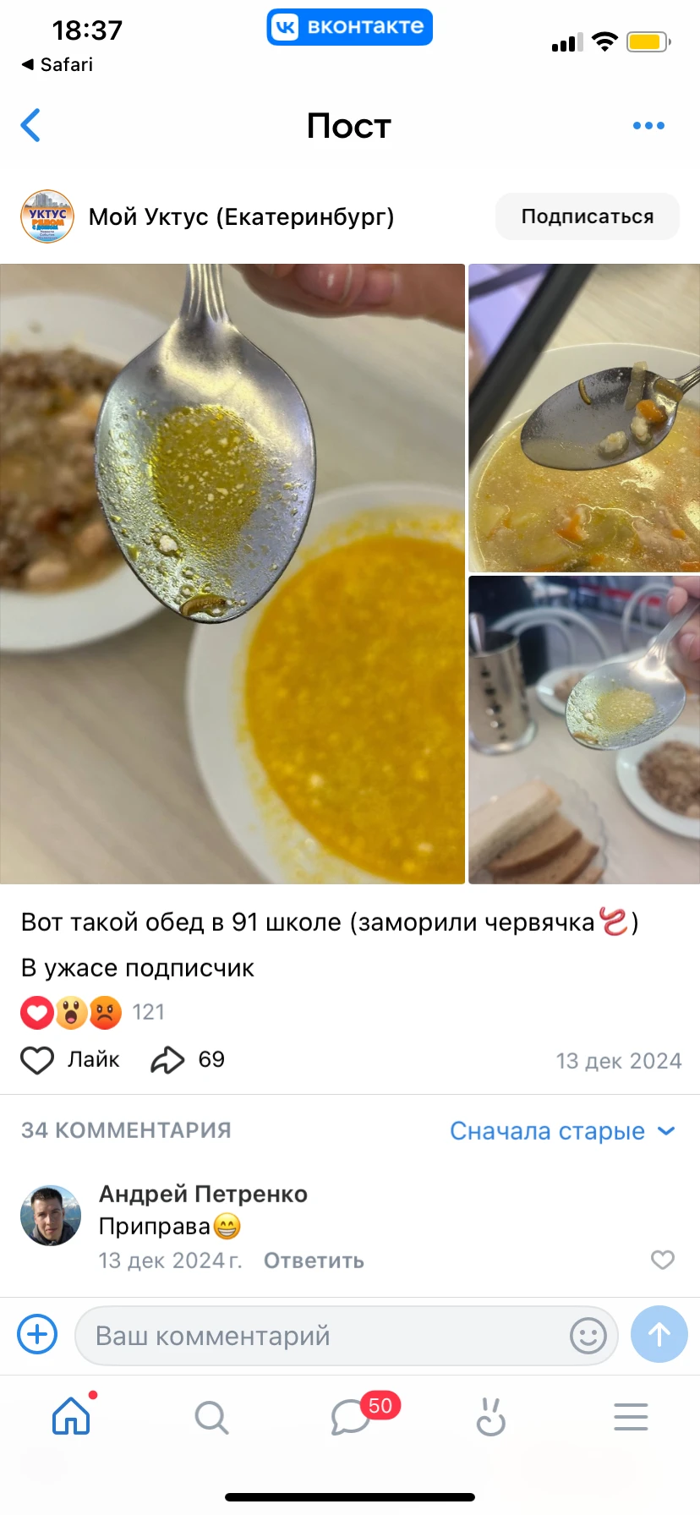Open messages with 50 badge
The height and width of the screenshot is (1515, 700).
352,1417
